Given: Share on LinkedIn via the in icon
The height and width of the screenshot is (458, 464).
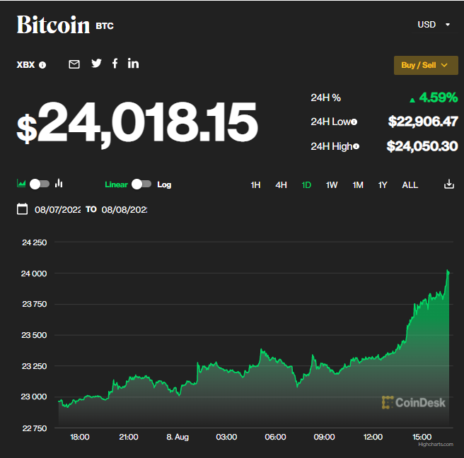Looking at the screenshot, I should [133, 64].
